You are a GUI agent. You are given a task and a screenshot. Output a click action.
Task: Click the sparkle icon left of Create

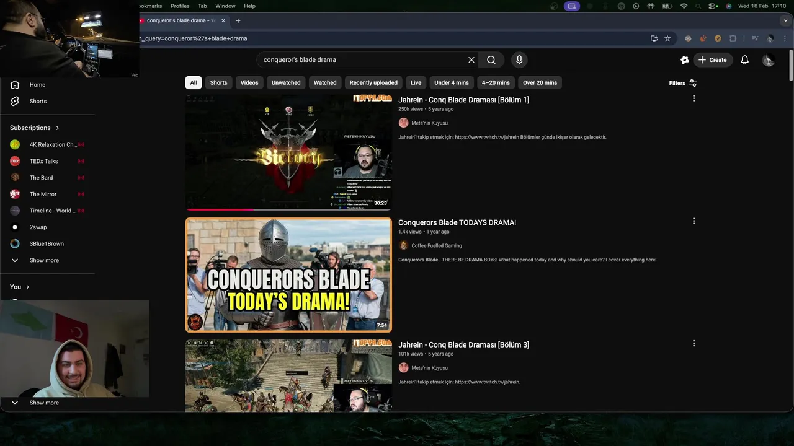(x=685, y=60)
